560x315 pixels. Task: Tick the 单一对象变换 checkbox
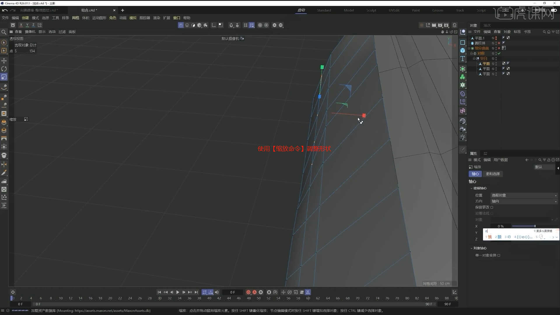click(499, 256)
